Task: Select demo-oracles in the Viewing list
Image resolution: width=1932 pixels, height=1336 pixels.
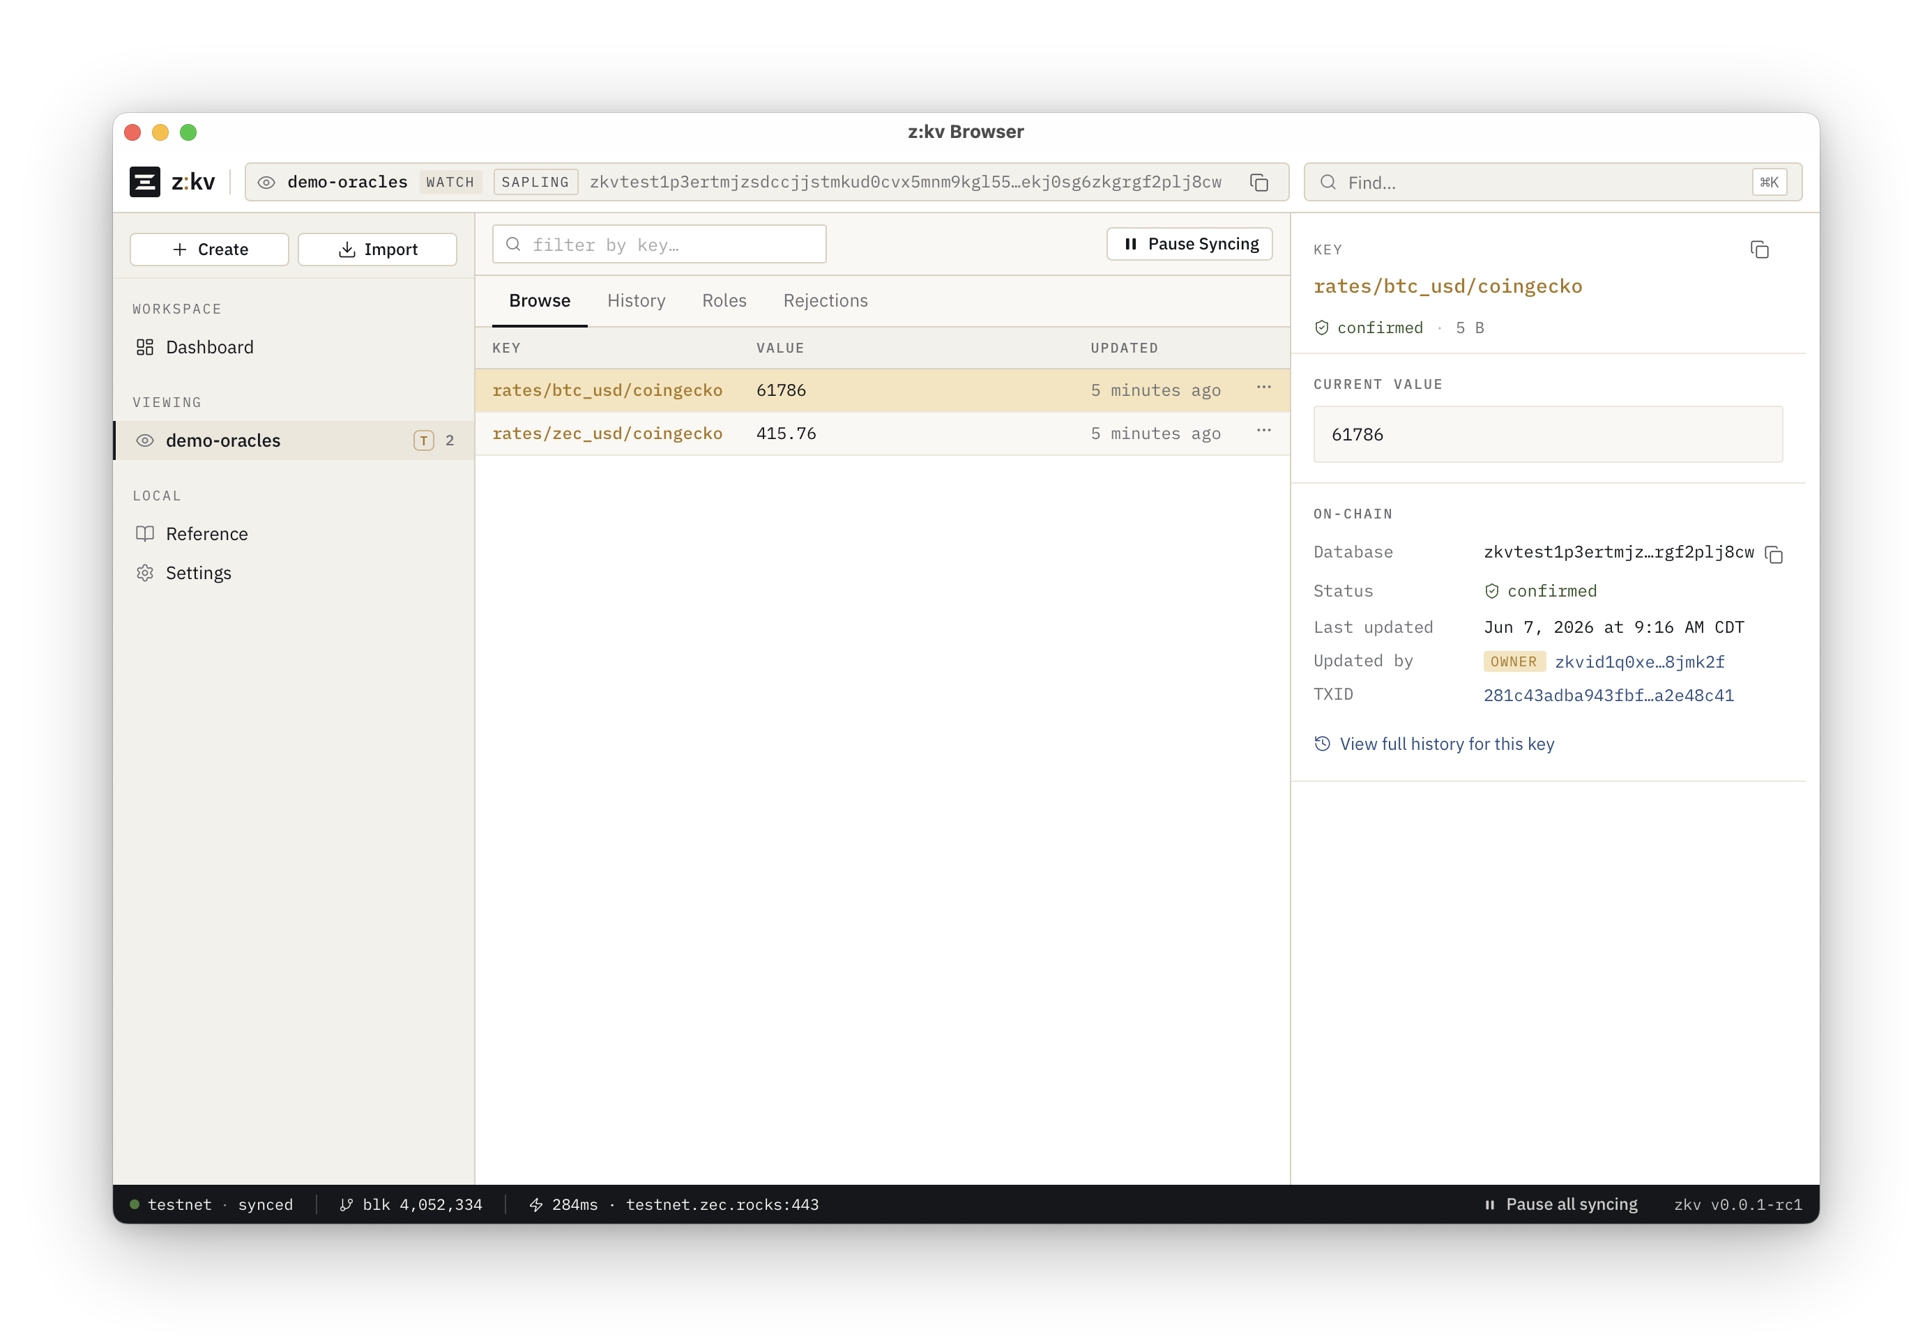Action: tap(293, 440)
